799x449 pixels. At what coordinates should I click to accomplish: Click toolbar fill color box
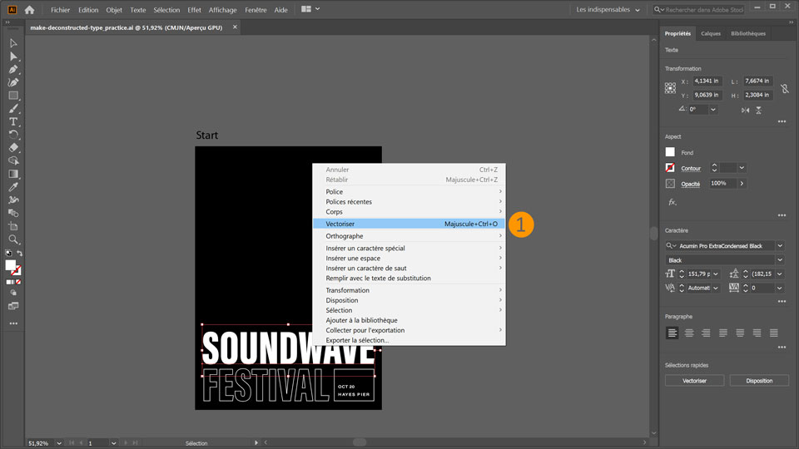click(10, 264)
